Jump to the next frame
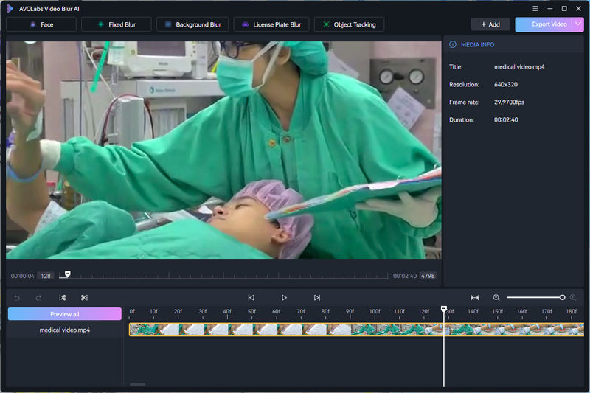The height and width of the screenshot is (393, 590). click(316, 298)
